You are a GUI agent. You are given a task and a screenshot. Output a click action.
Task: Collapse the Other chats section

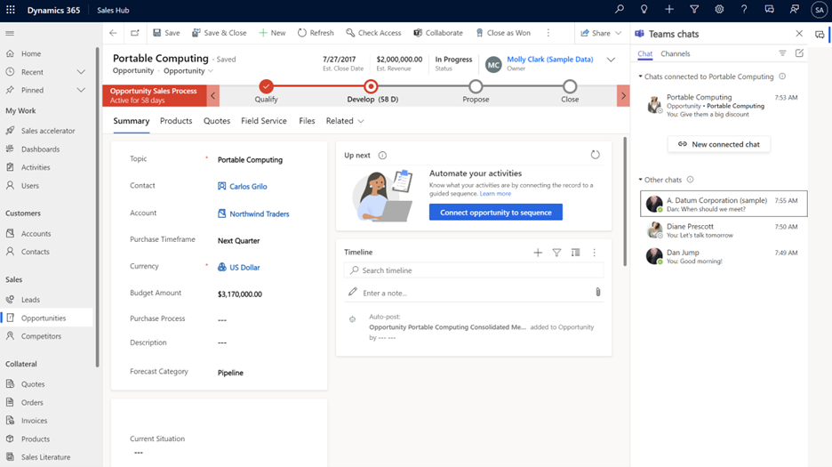click(641, 180)
